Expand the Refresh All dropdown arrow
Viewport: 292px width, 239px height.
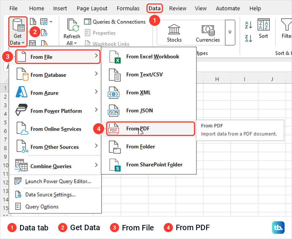(x=75, y=43)
